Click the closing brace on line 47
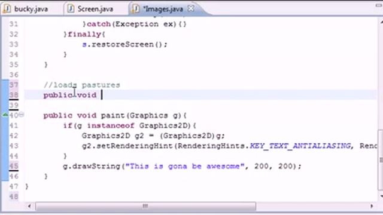This screenshot has width=383, height=215. tap(26, 187)
